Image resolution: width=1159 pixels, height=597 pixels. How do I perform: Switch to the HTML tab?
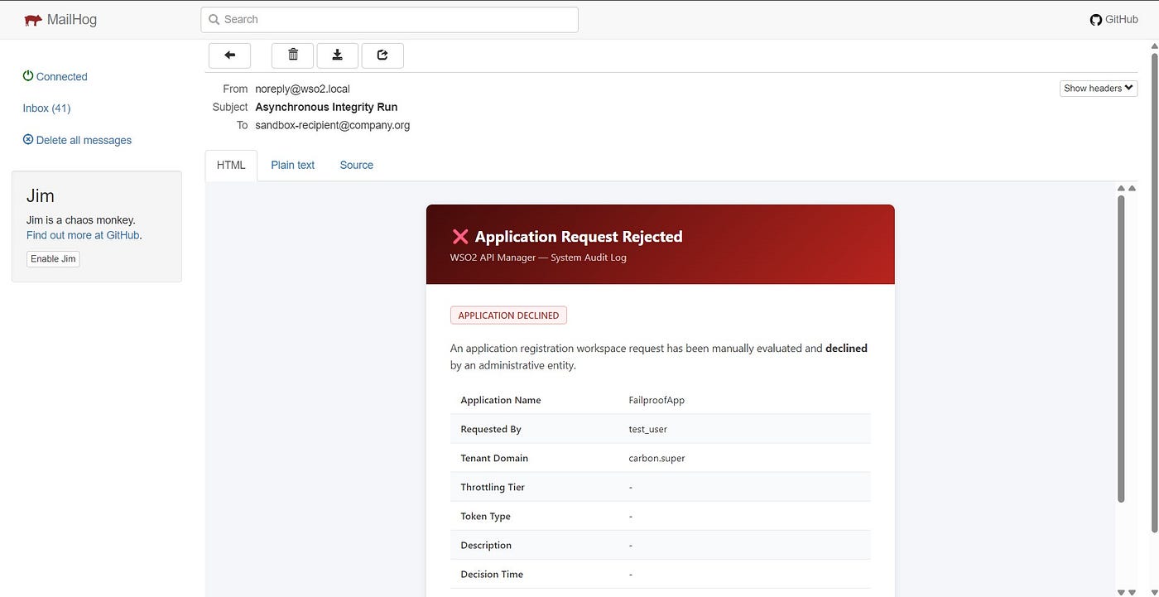pyautogui.click(x=231, y=165)
